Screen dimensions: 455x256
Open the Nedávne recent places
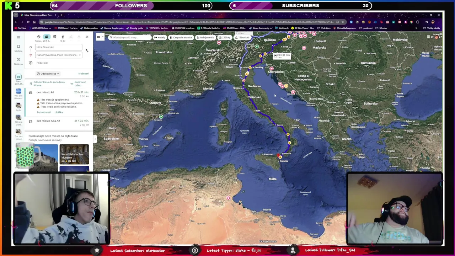point(18,61)
